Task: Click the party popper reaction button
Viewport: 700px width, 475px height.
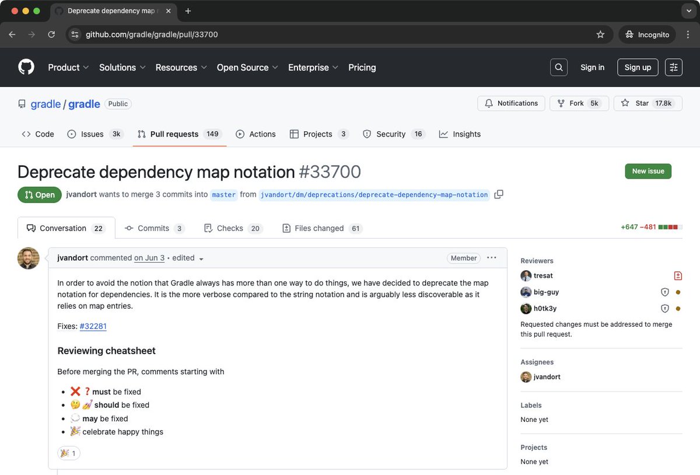Action: pos(69,453)
